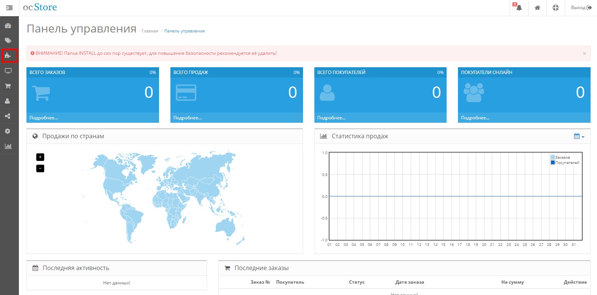Image resolution: width=597 pixels, height=295 pixels.
Task: Open the Extensions puzzle-piece sidebar icon
Action: [8, 56]
